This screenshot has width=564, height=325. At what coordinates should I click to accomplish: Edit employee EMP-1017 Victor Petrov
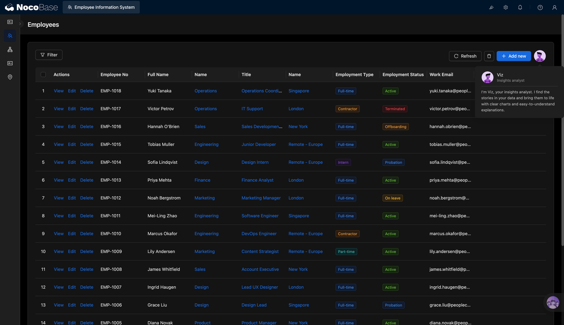tap(72, 109)
